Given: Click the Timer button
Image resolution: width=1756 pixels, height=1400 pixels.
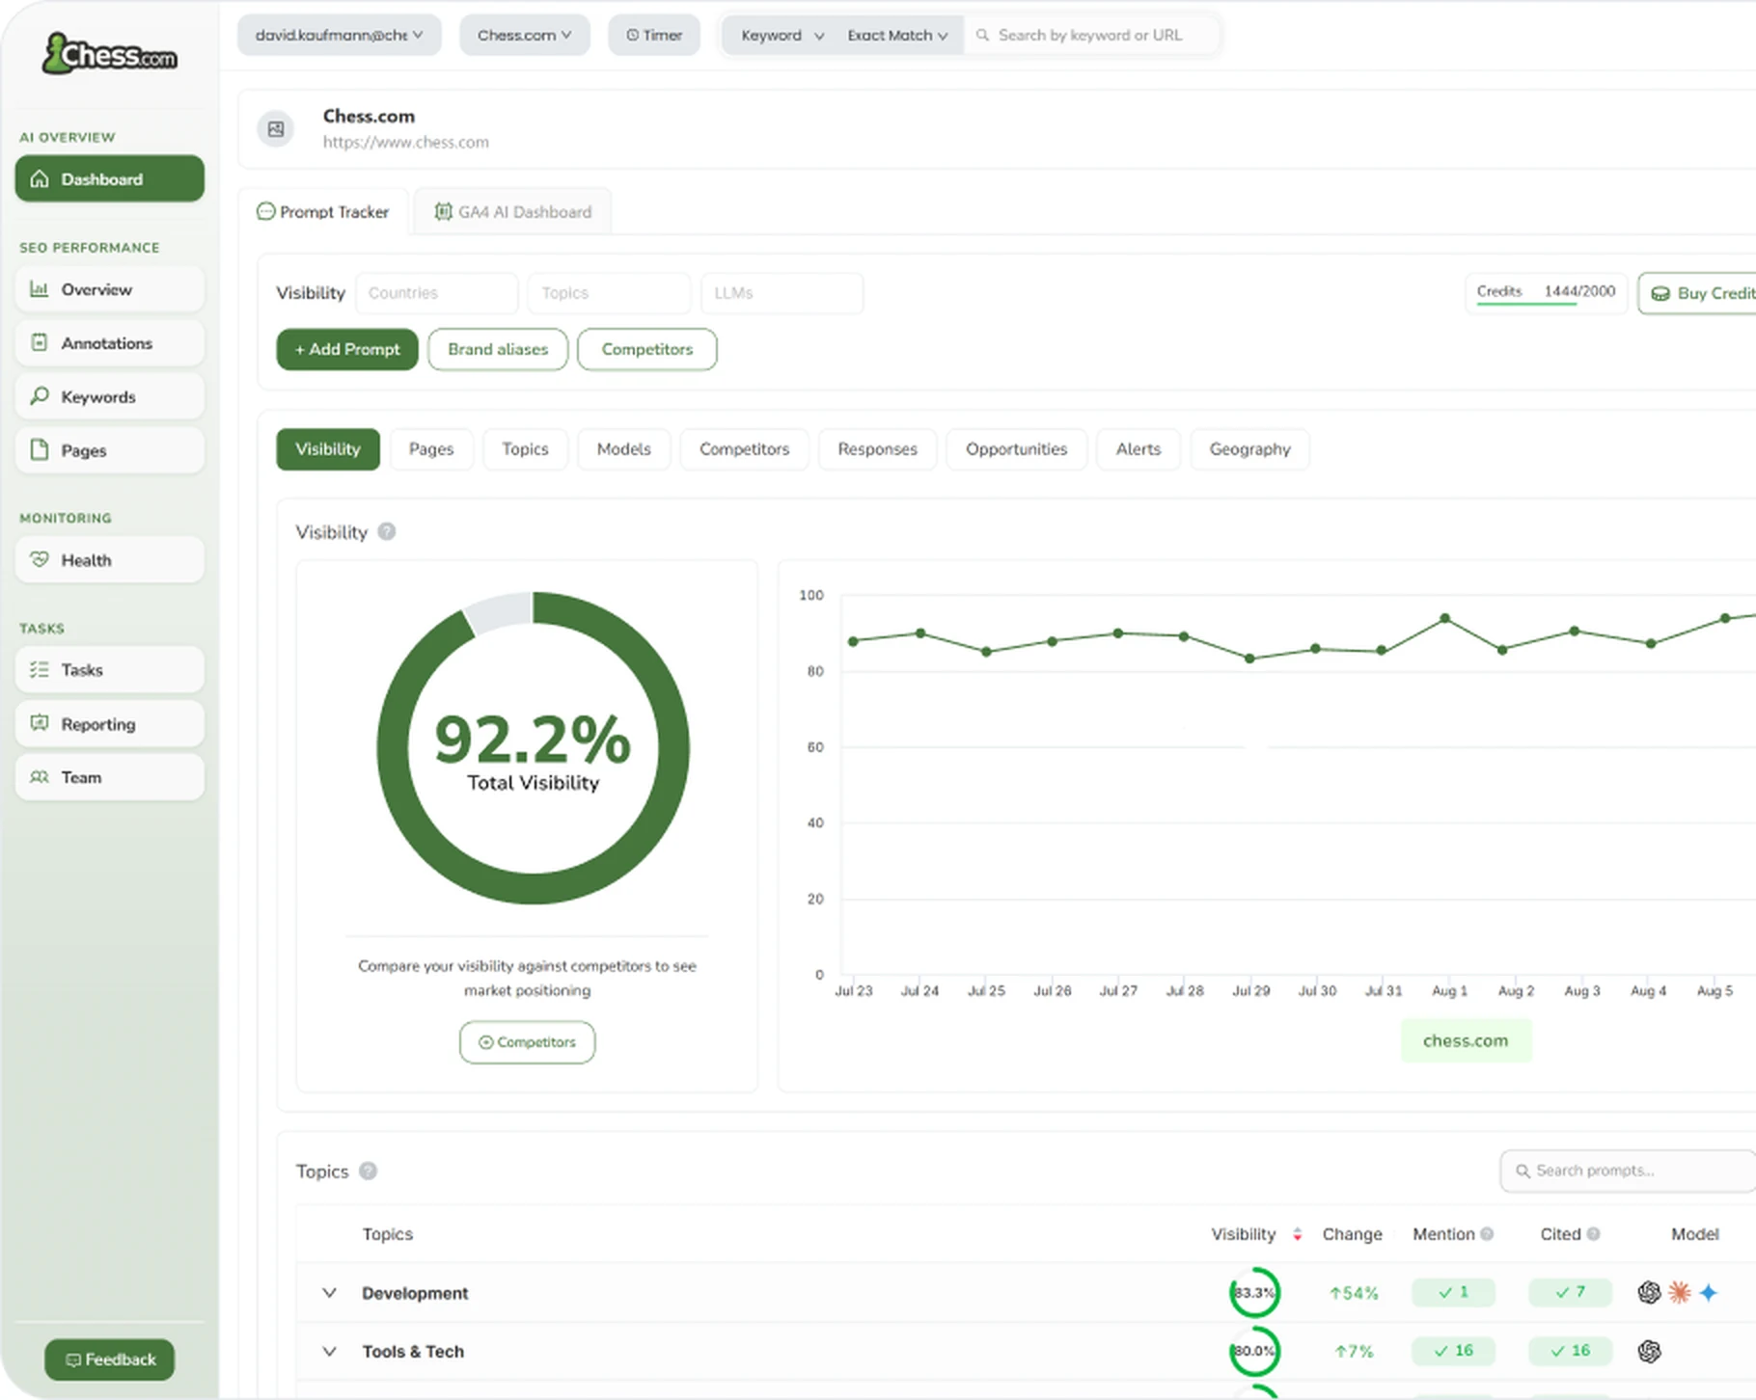Looking at the screenshot, I should (x=654, y=35).
